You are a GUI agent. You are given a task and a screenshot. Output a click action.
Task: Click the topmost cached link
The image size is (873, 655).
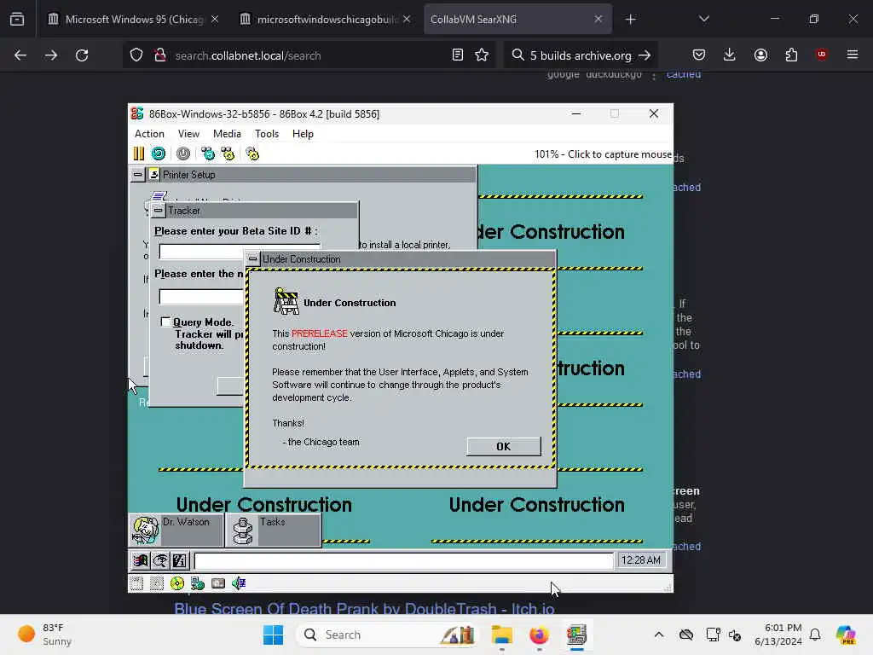(x=684, y=74)
